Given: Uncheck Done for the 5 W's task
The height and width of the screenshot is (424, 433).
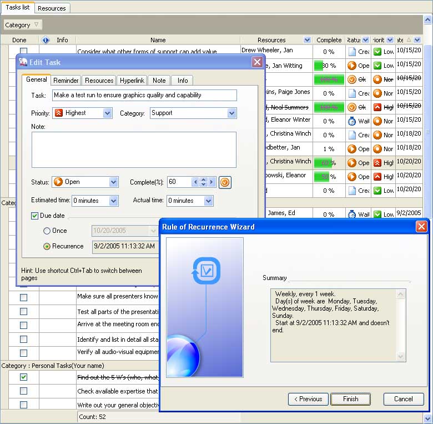Looking at the screenshot, I should 23,377.
